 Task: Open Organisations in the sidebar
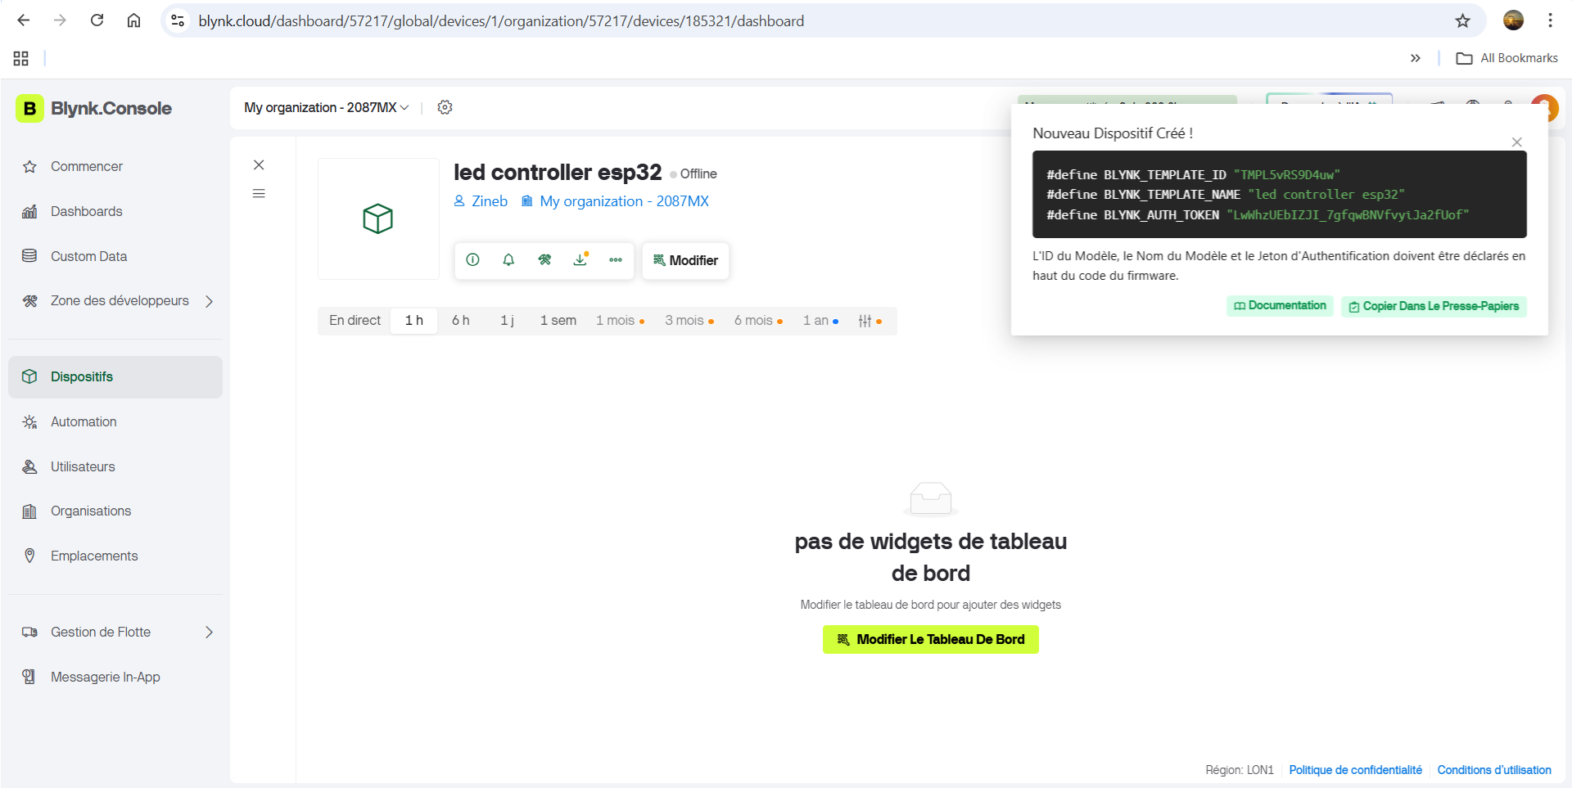[115, 511]
